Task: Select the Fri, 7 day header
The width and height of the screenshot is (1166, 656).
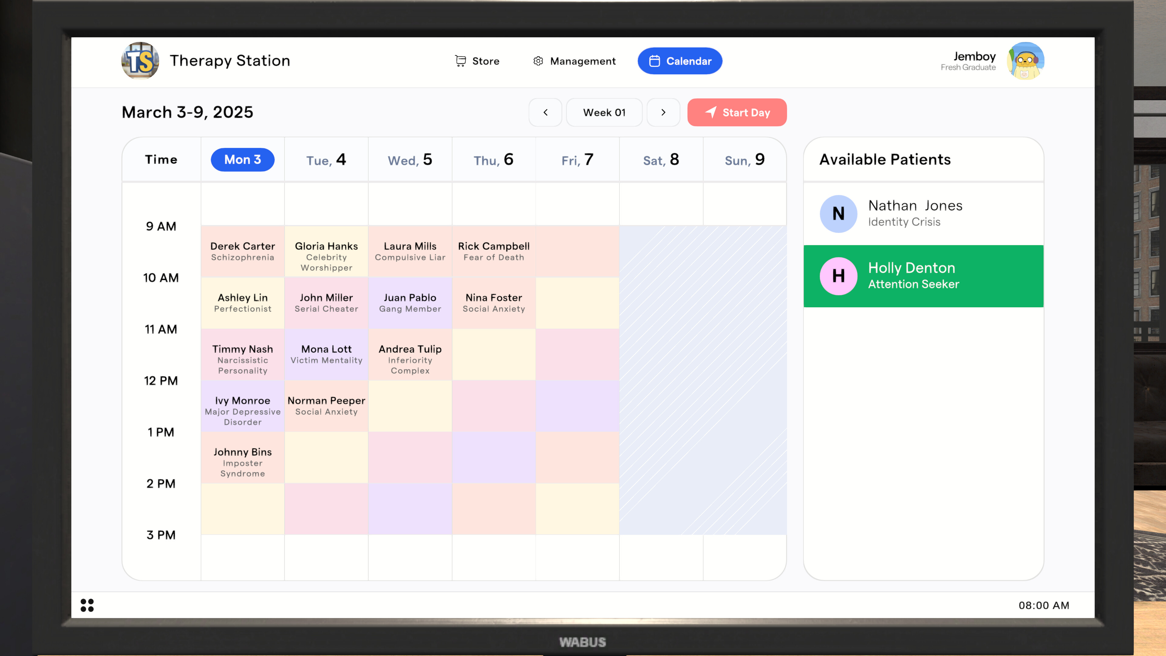Action: [577, 160]
